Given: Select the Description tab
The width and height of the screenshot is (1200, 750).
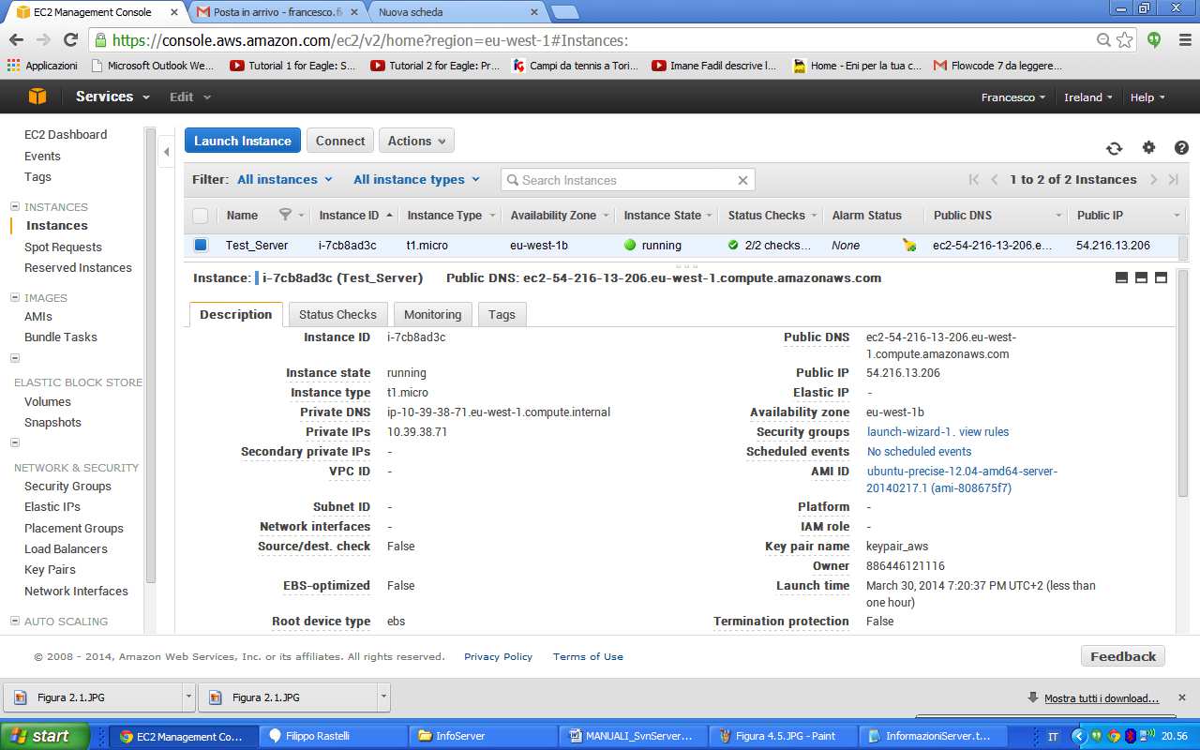Looking at the screenshot, I should click(235, 314).
